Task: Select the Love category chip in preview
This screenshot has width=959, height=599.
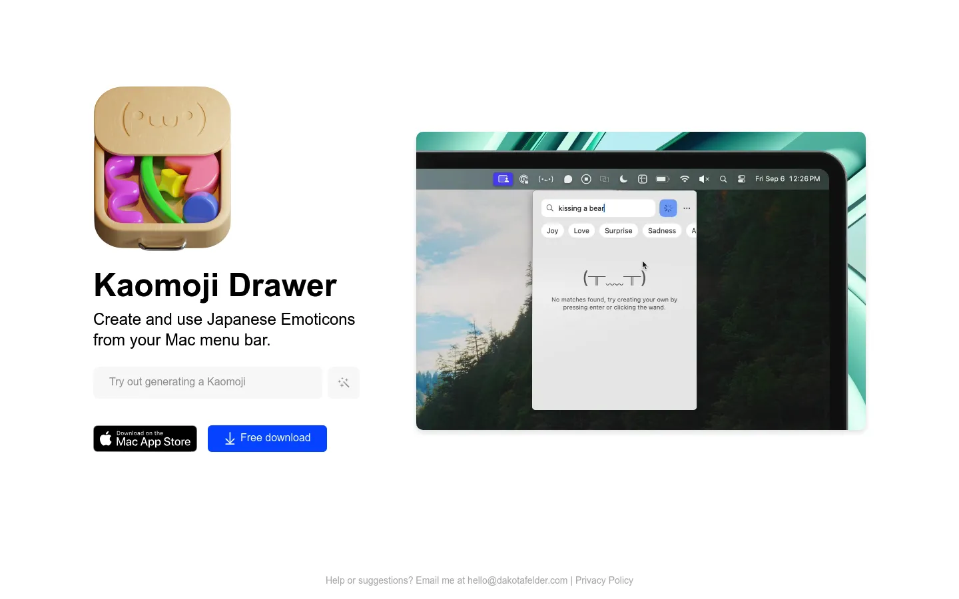Action: pos(581,231)
